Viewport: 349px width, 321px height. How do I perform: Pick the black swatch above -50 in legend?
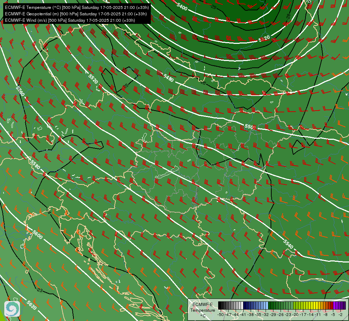220,305
